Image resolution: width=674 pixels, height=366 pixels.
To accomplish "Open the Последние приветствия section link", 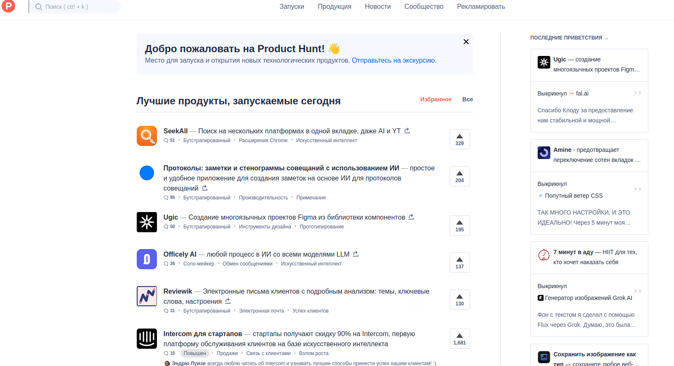I will [569, 38].
